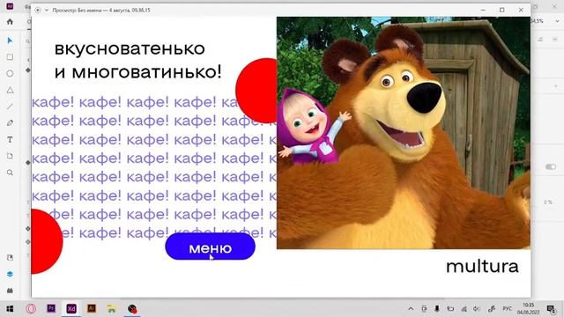Click the plus icon in properties panel
This screenshot has width=564, height=317.
coord(555,86)
